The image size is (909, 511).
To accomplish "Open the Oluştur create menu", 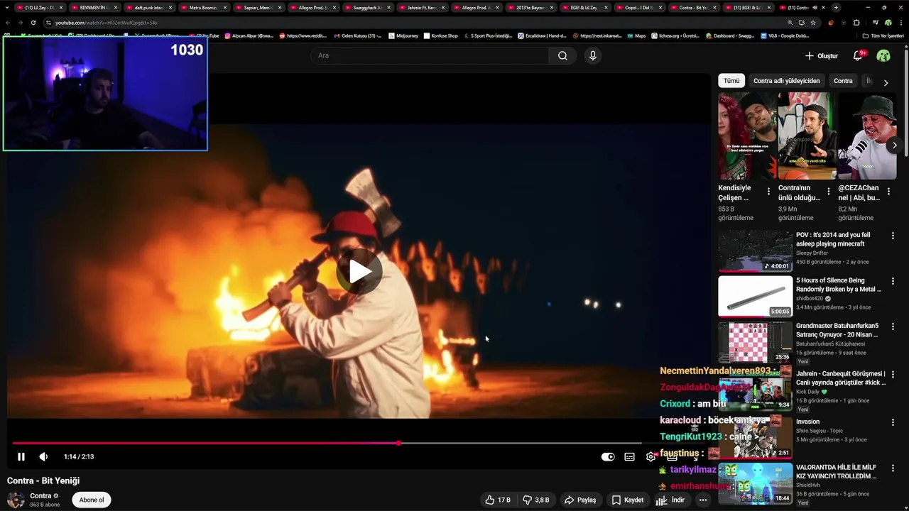I will click(822, 55).
